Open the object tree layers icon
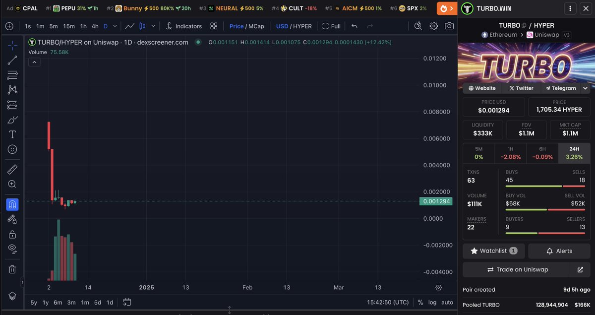This screenshot has height=315, width=595. coord(12,296)
